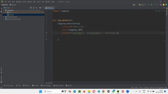
Task: Click the warnings count indicator
Action: click(156, 11)
